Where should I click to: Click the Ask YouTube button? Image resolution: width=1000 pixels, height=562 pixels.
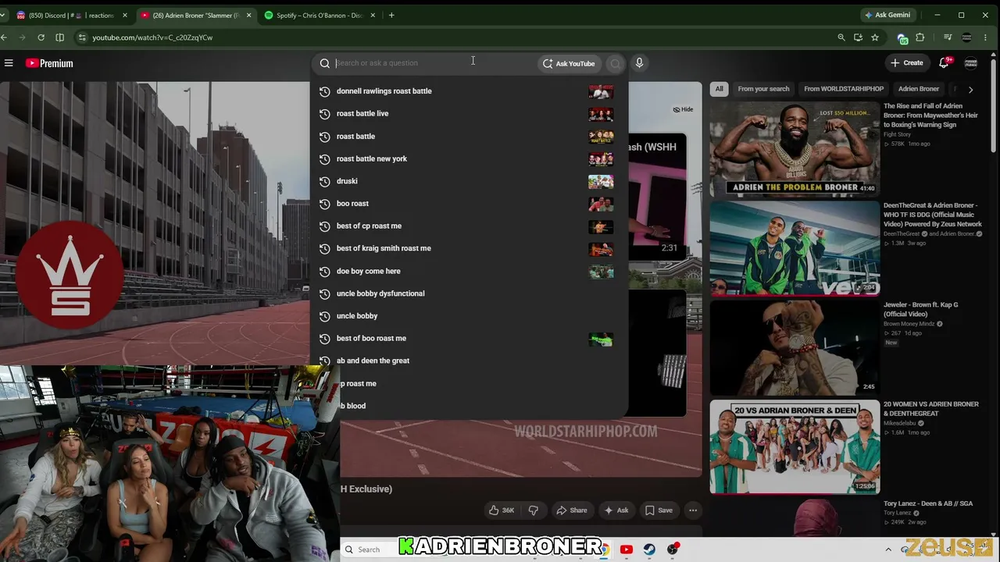pos(570,63)
